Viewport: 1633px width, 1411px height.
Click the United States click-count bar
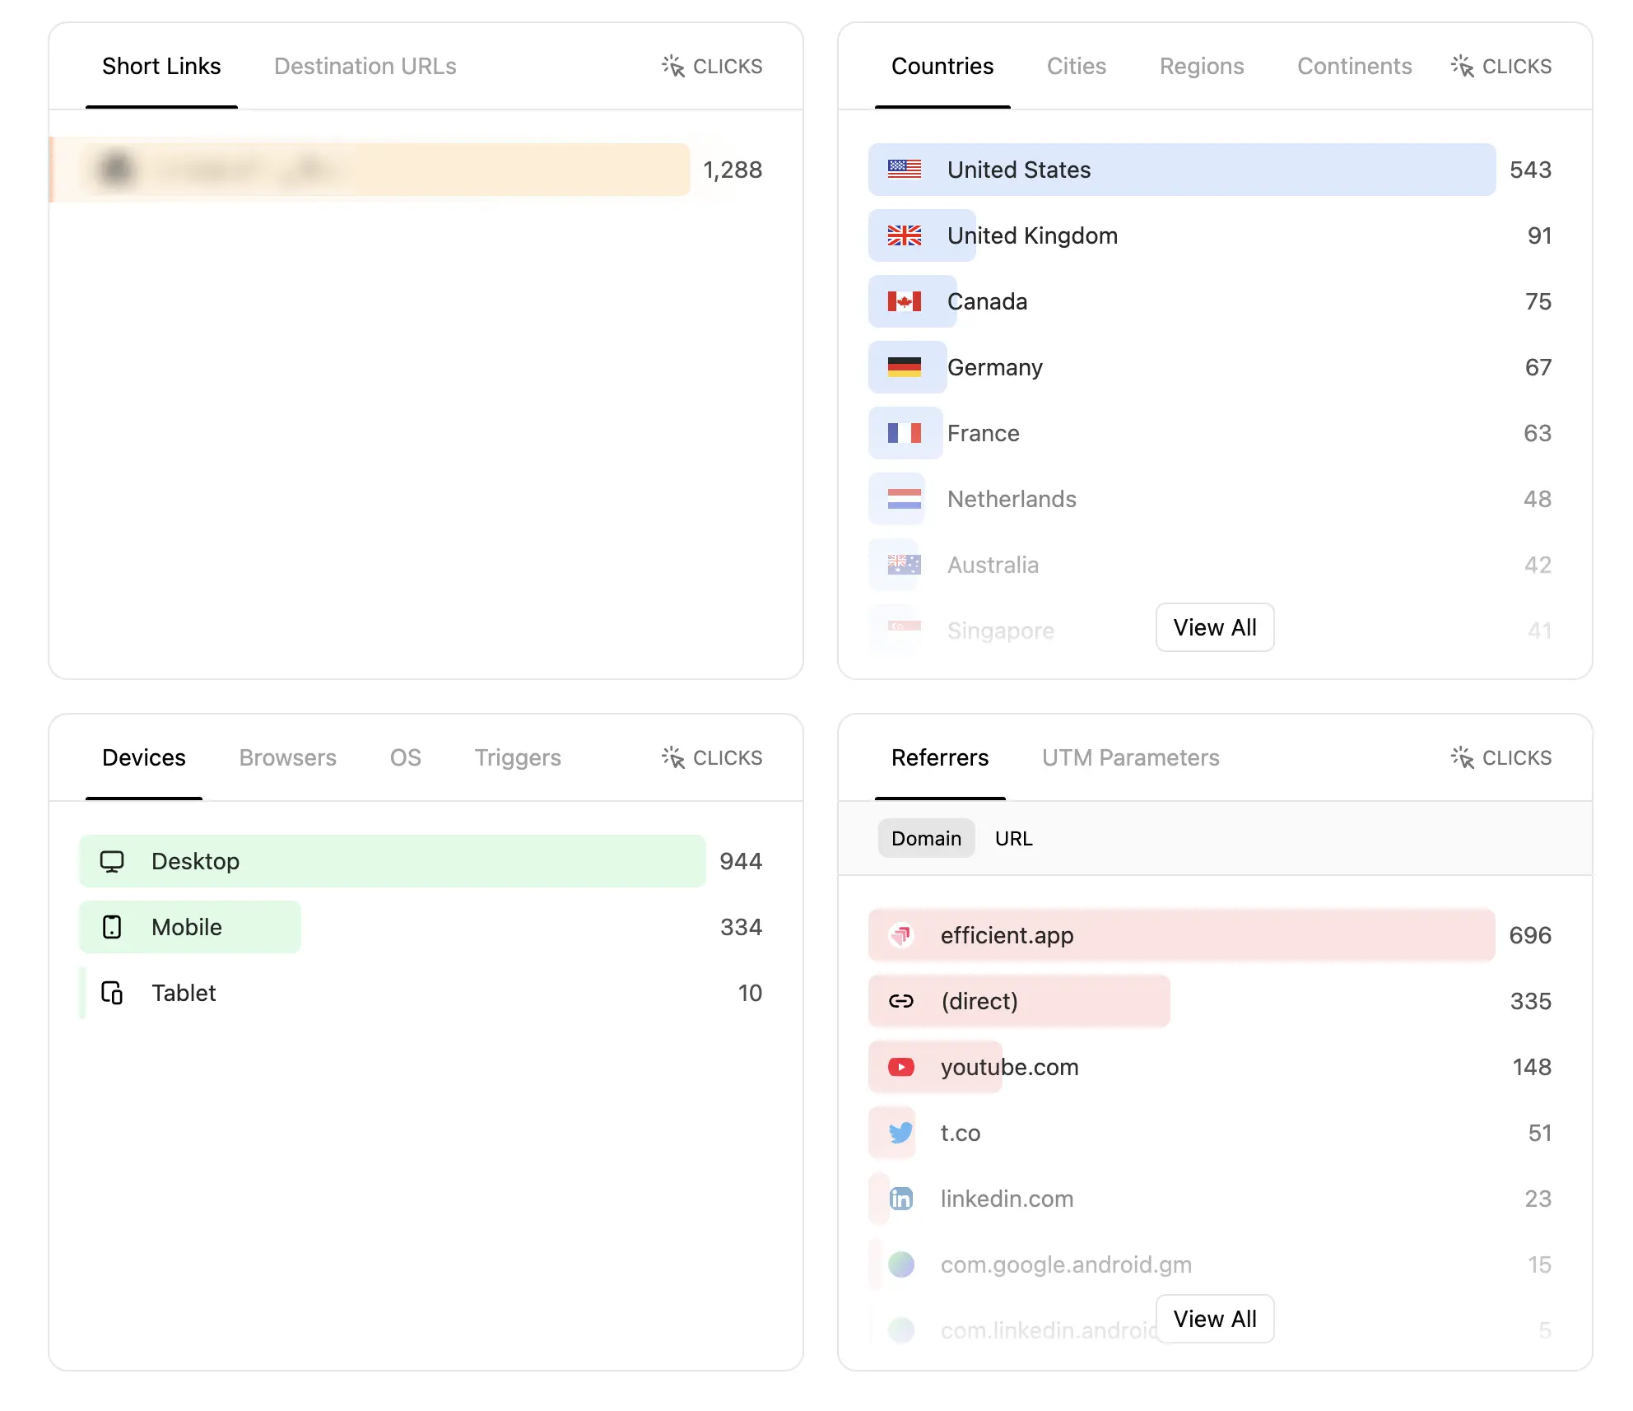[1181, 170]
